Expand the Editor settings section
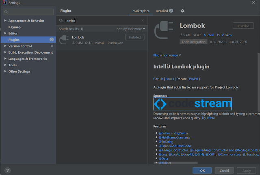 pyautogui.click(x=5, y=33)
